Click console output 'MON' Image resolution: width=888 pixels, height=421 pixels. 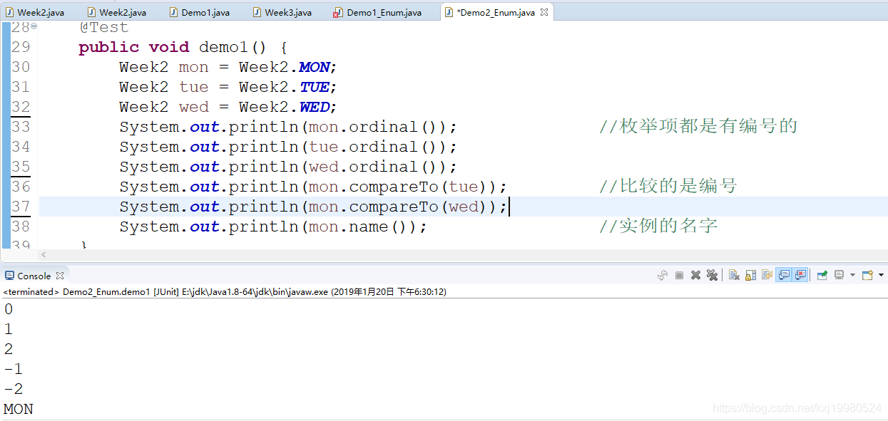click(x=19, y=409)
